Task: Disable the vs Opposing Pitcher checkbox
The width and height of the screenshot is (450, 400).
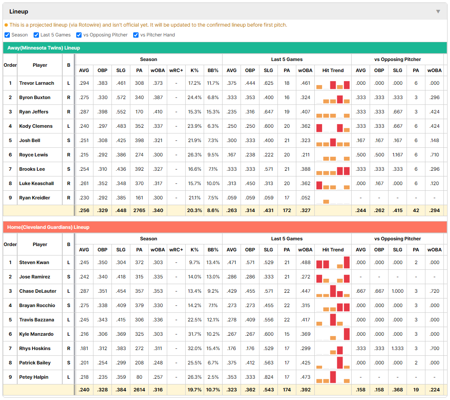Action: 79,35
